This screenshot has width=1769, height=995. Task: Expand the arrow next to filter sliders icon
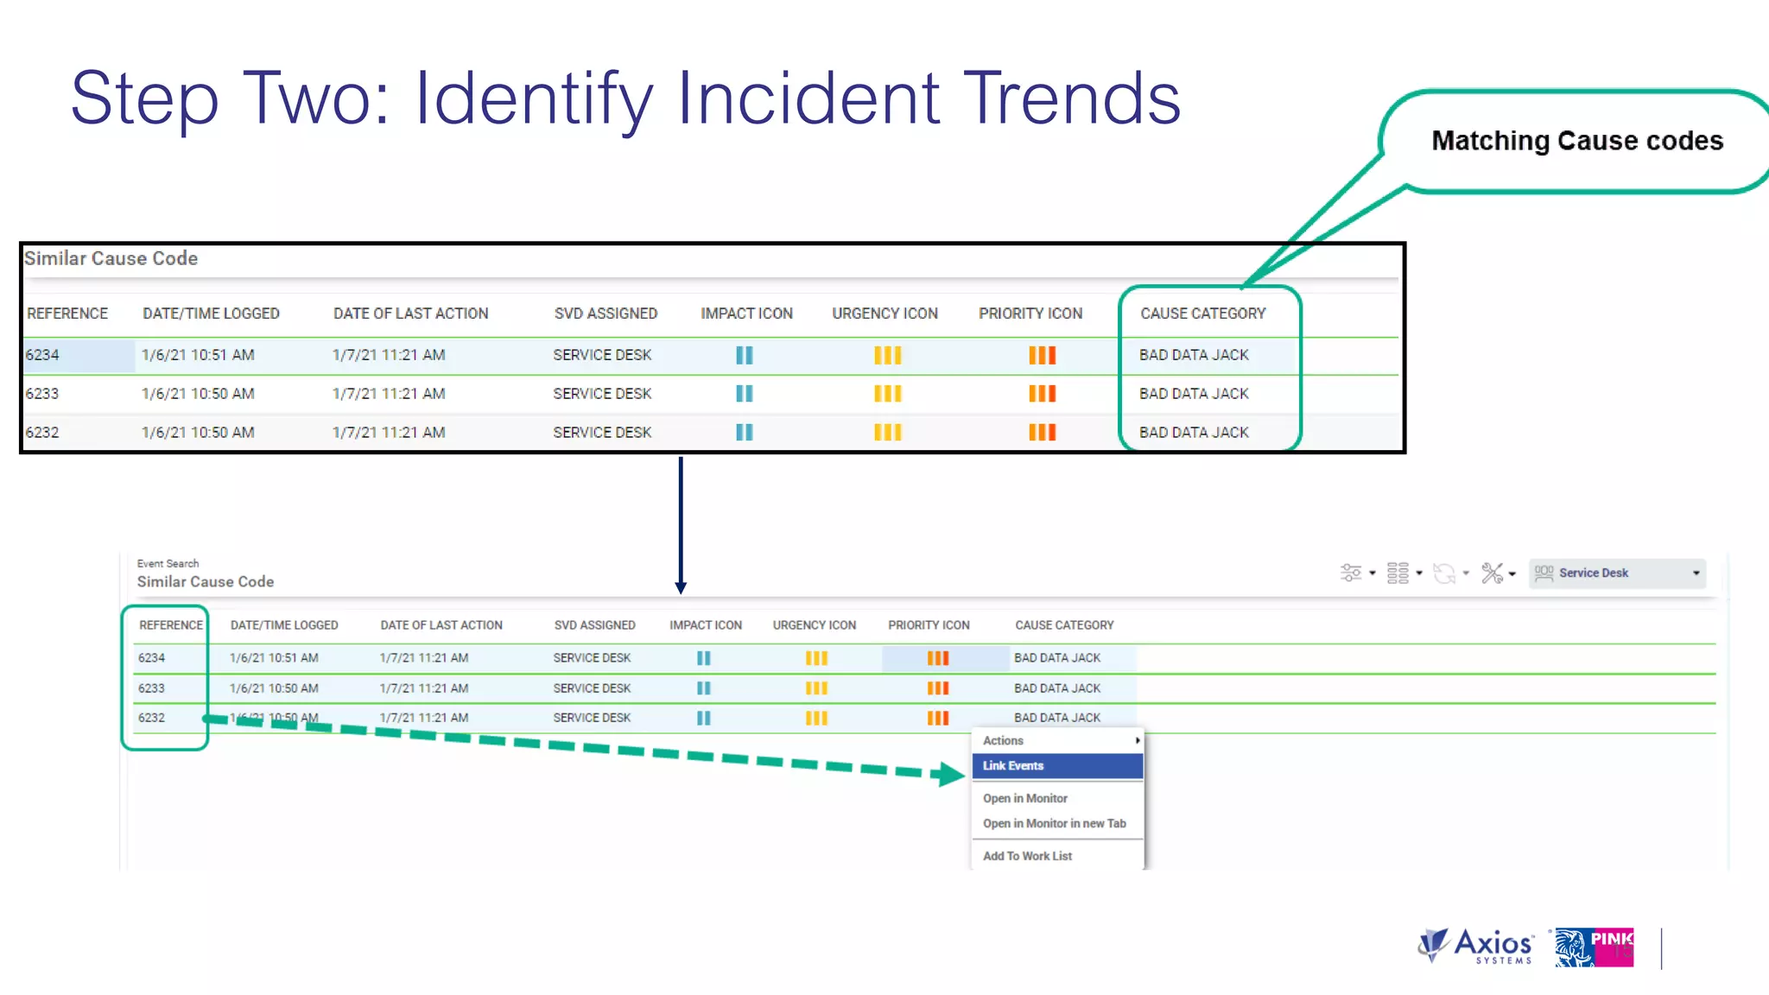1373,574
